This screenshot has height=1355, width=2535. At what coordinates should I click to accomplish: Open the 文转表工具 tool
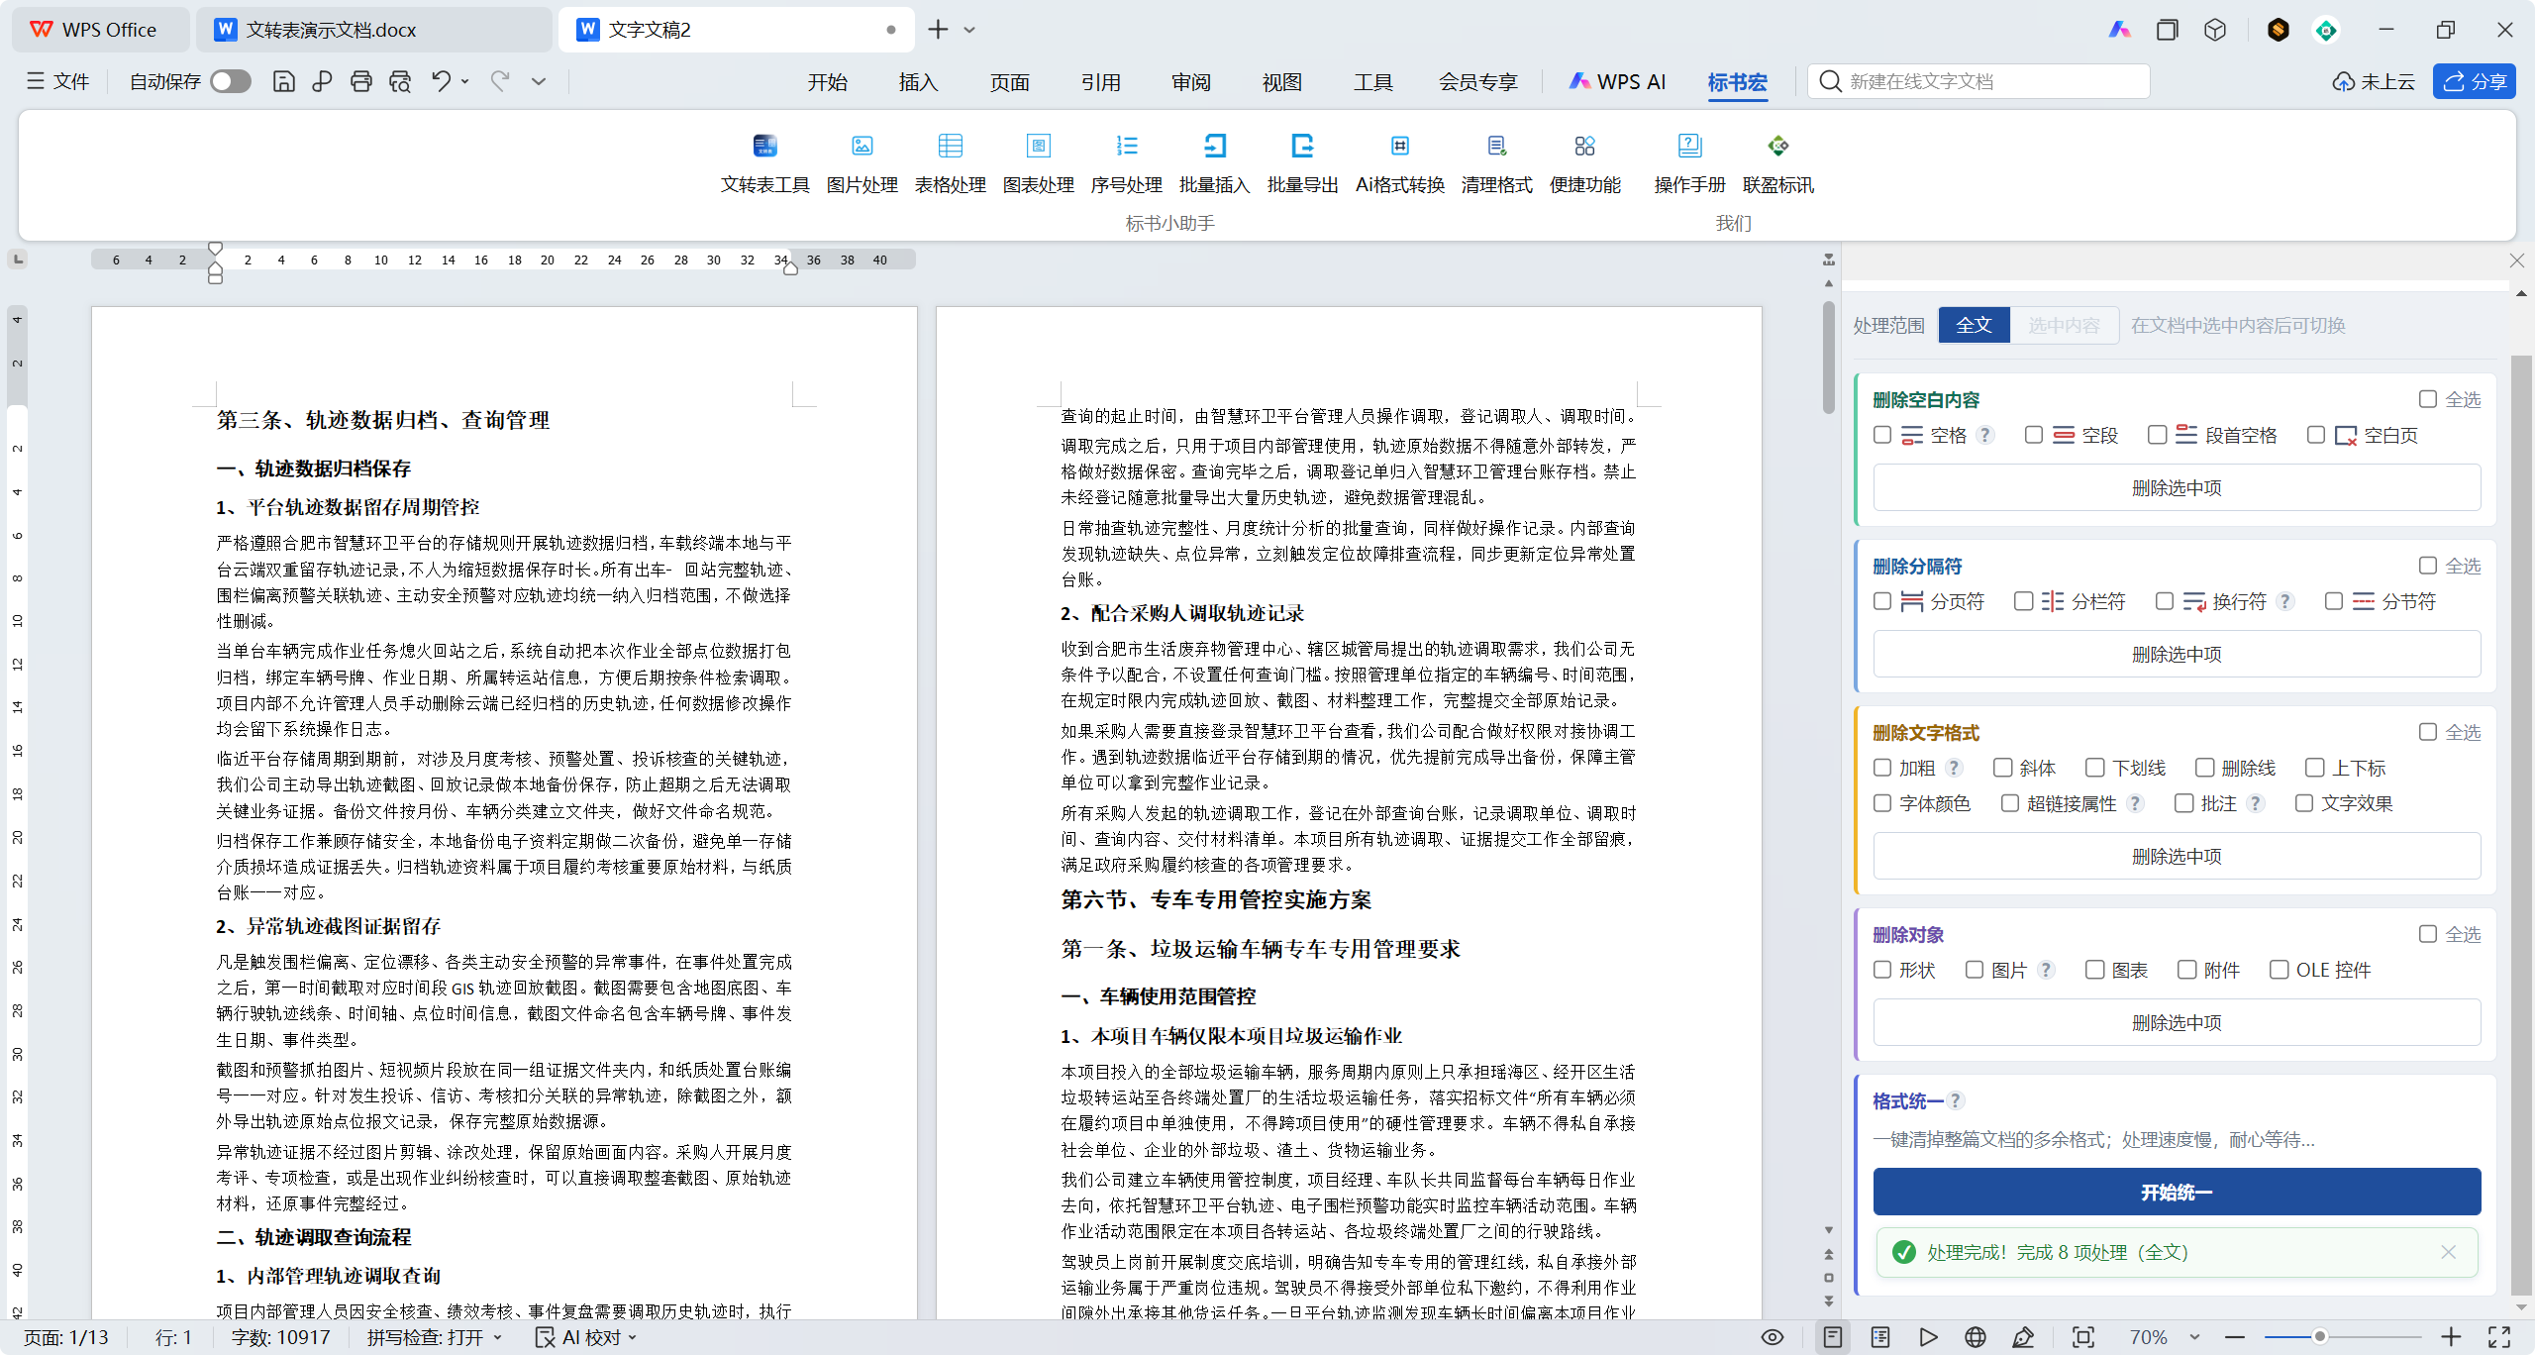tap(764, 163)
